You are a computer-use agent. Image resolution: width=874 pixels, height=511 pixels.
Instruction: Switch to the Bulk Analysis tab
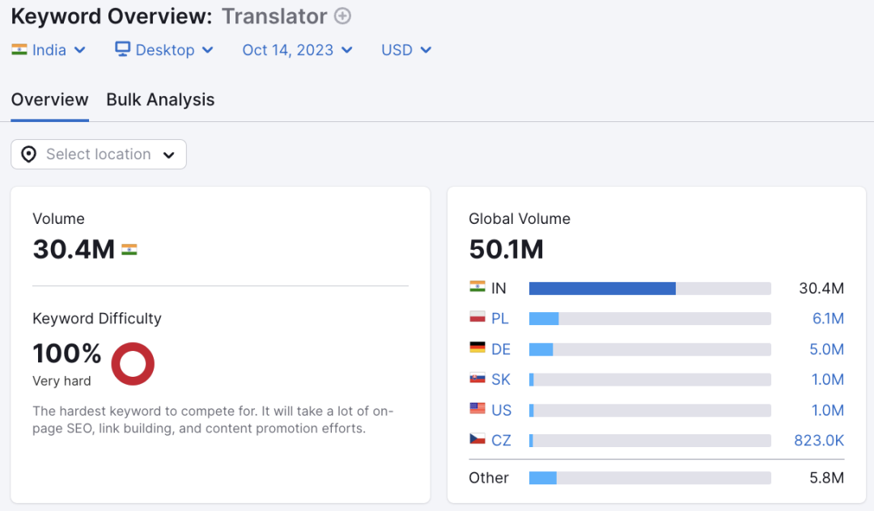(x=160, y=100)
